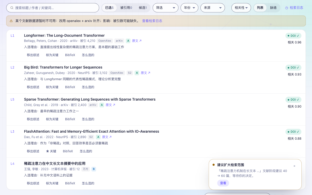The width and height of the screenshot is (312, 195).
Task: Click grade A badge on Sparse Transformer row
Action: point(102,105)
